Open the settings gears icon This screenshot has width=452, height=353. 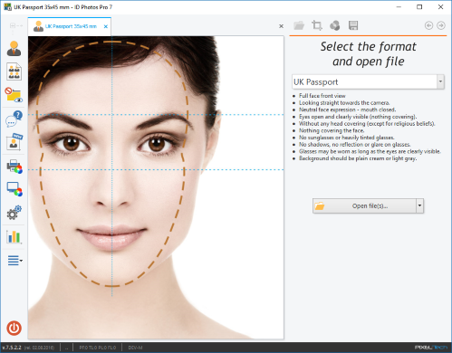(x=14, y=213)
